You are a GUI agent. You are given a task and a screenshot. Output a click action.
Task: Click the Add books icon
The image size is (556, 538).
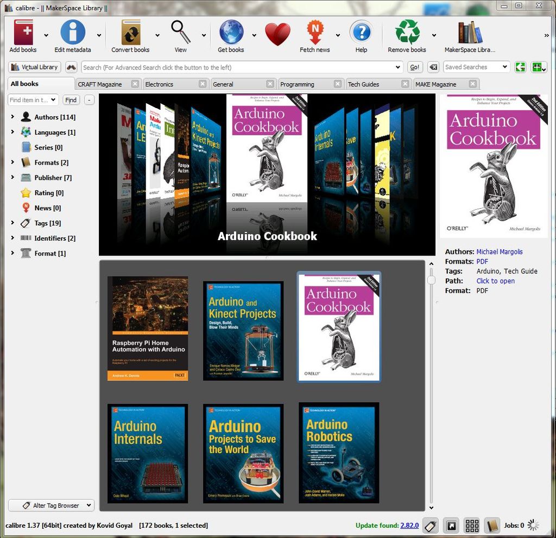(23, 32)
